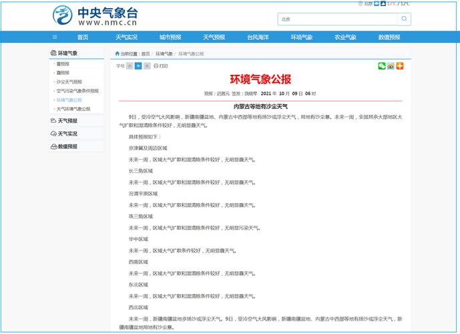Click the 环境气象 breadcrumb link

coord(164,53)
